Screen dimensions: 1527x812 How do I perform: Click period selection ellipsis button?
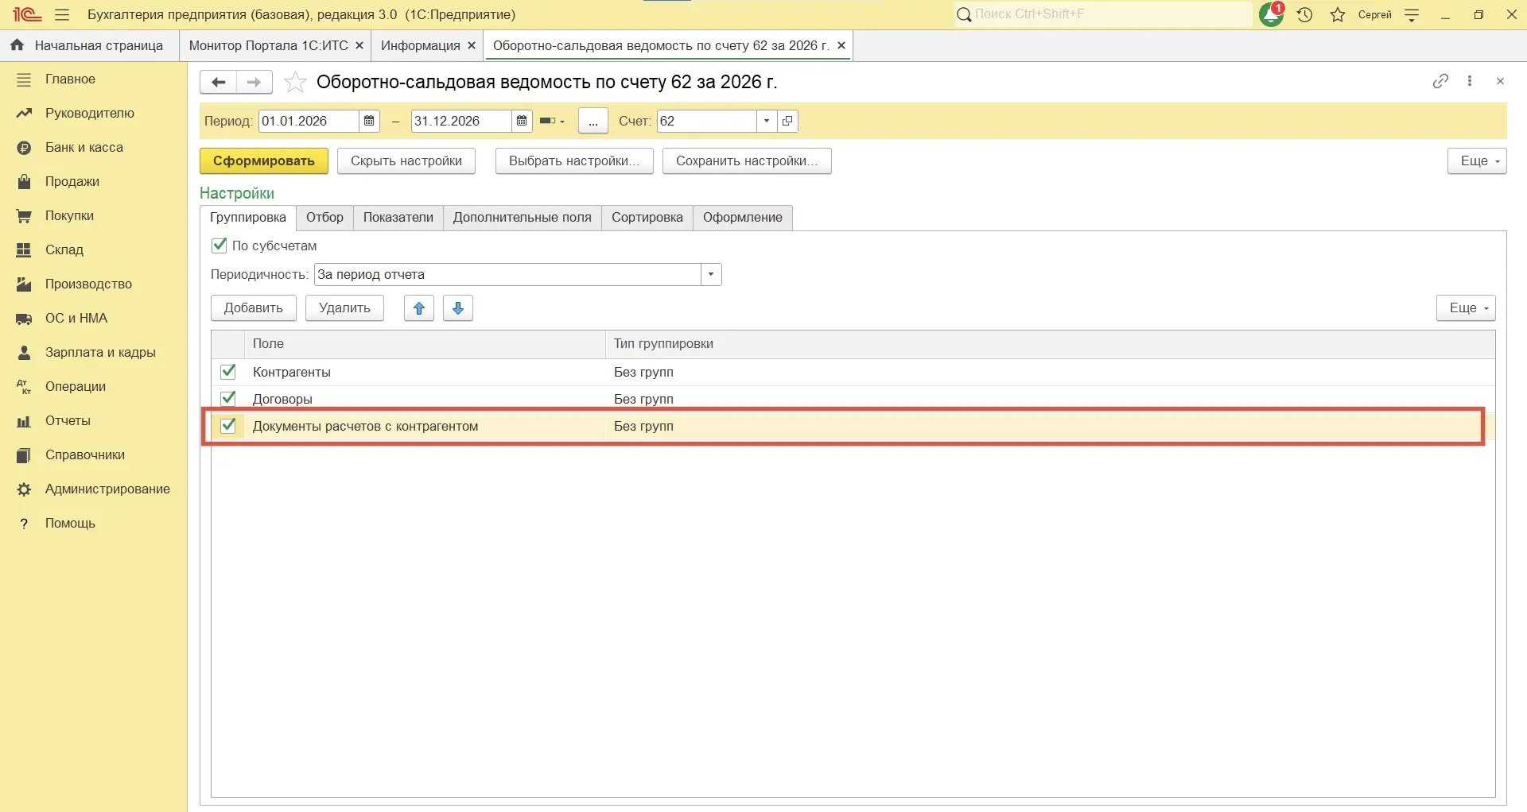click(593, 121)
